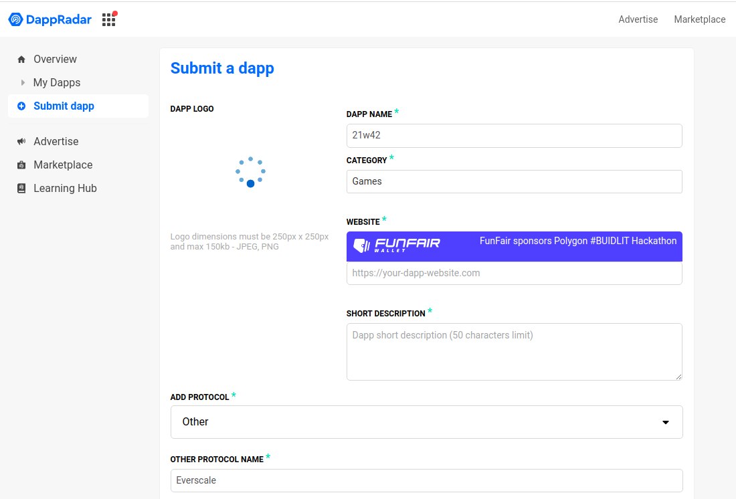
Task: Open Marketplace link in top header
Action: (699, 19)
